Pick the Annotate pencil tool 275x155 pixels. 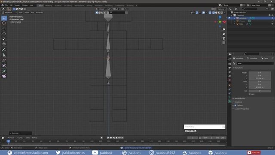[4, 50]
